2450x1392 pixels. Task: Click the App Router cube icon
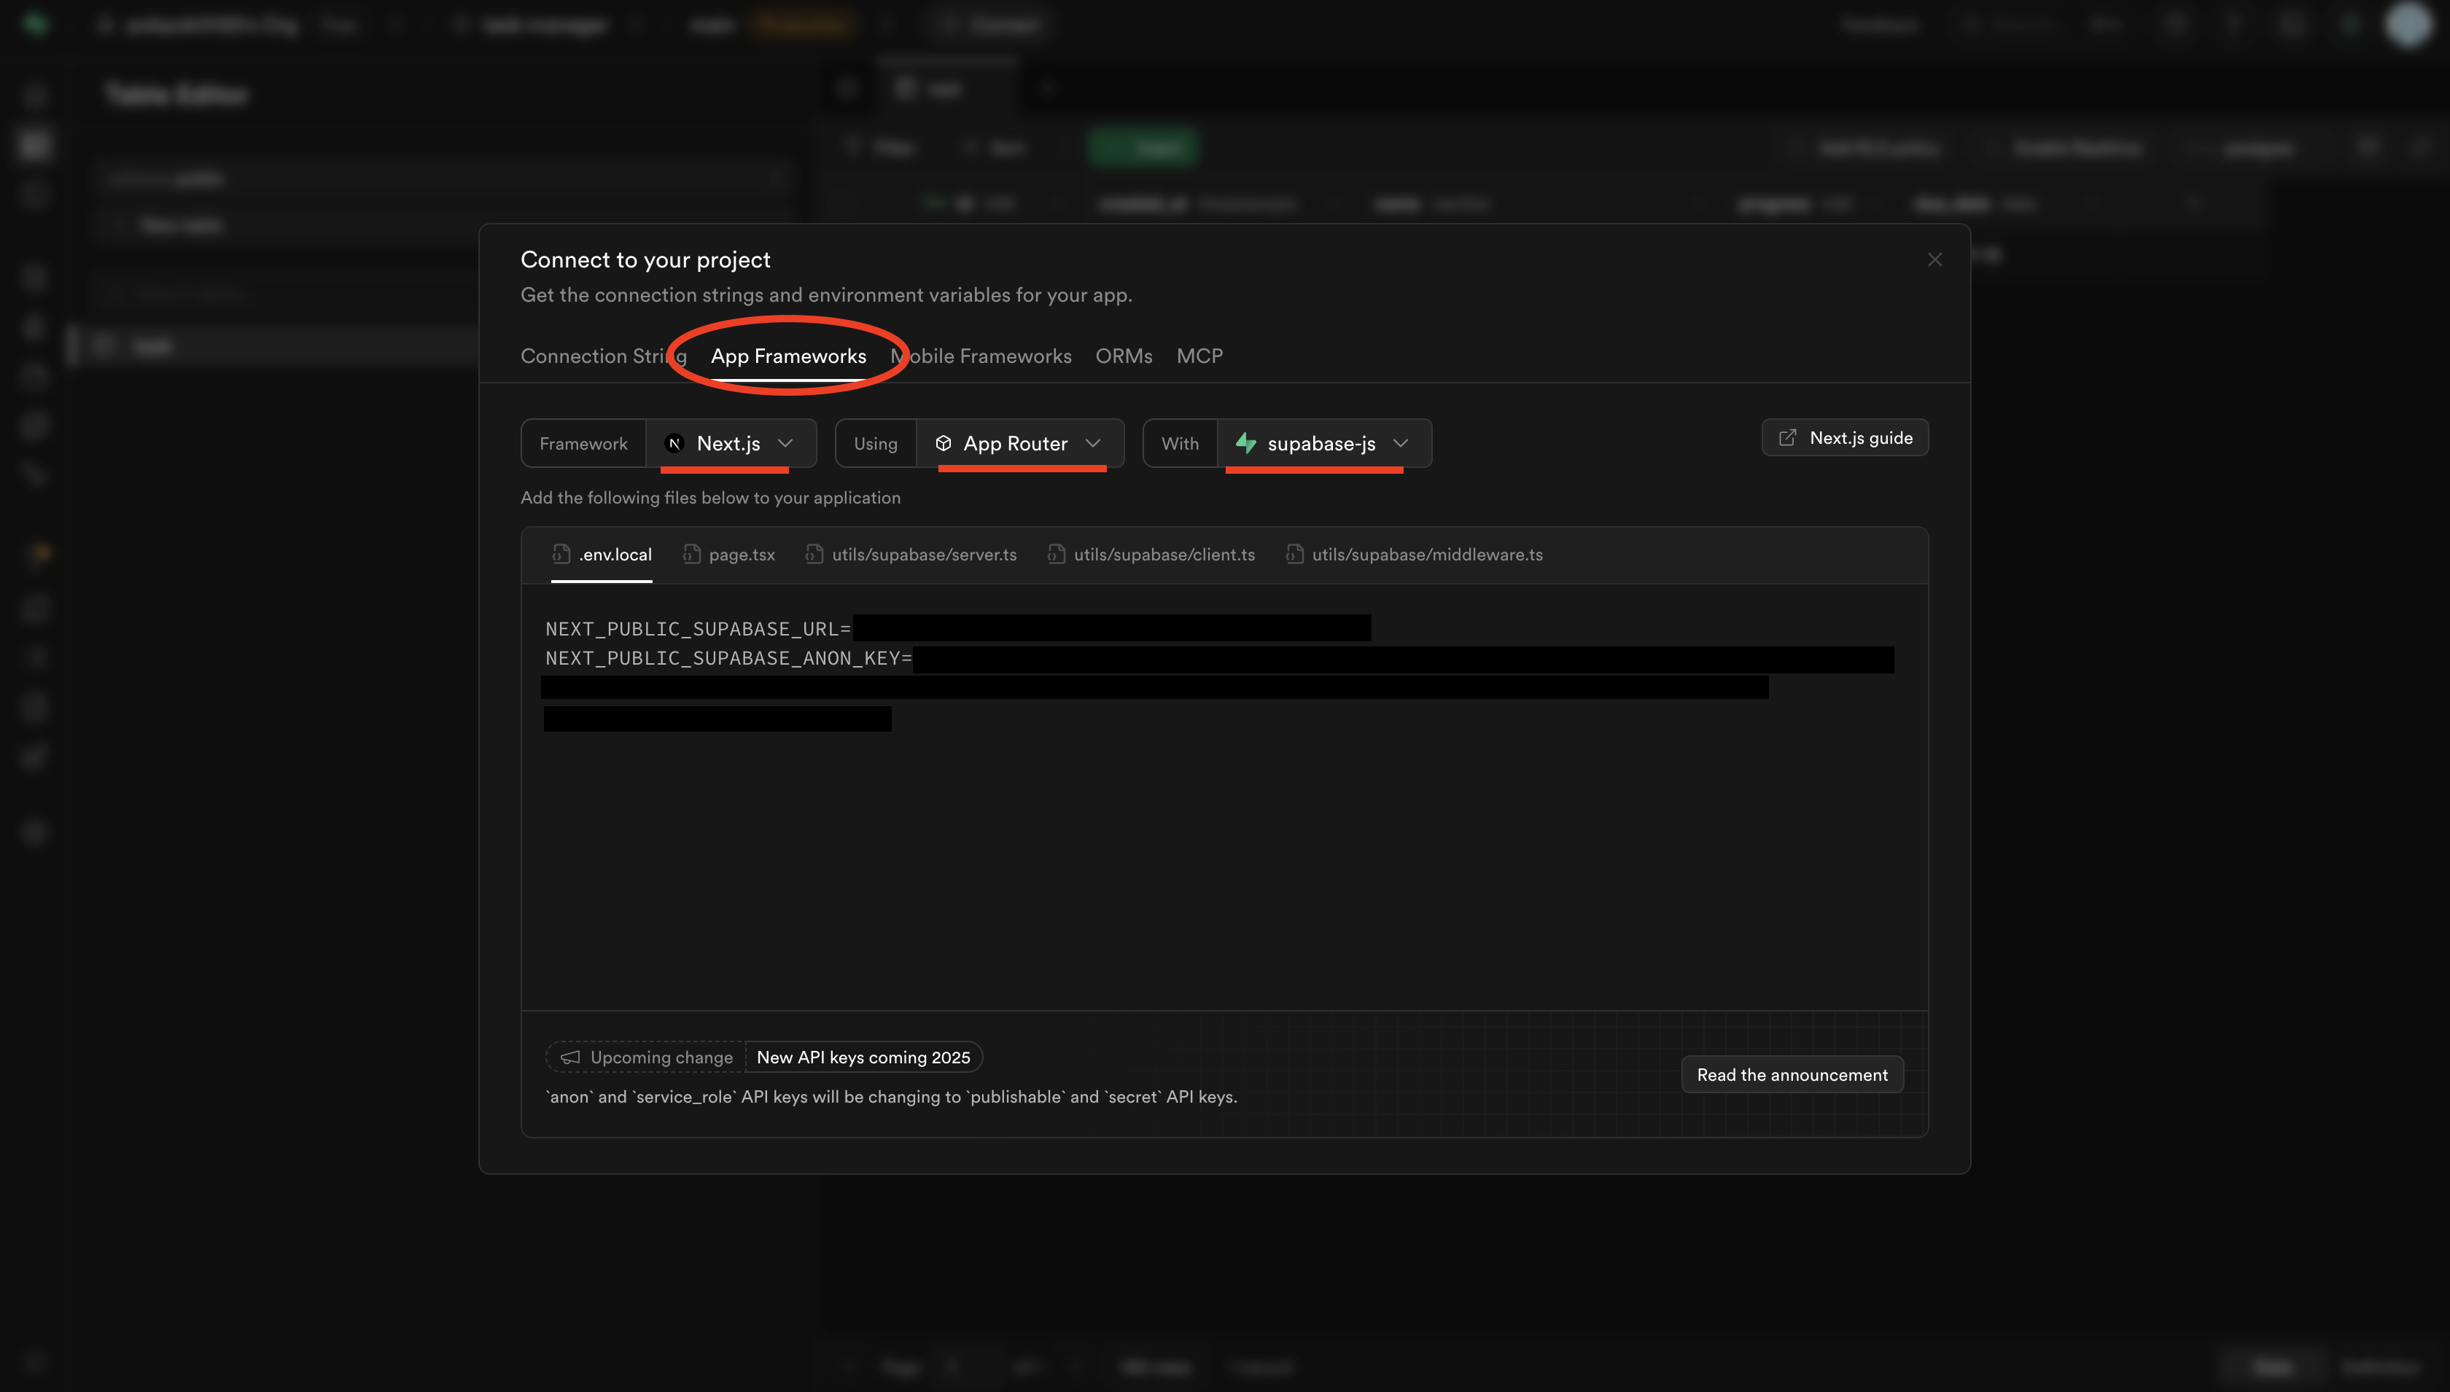click(x=943, y=444)
